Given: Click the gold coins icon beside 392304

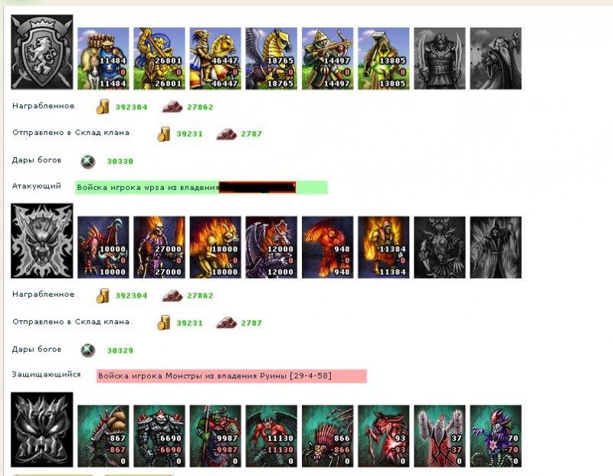Looking at the screenshot, I should [103, 107].
